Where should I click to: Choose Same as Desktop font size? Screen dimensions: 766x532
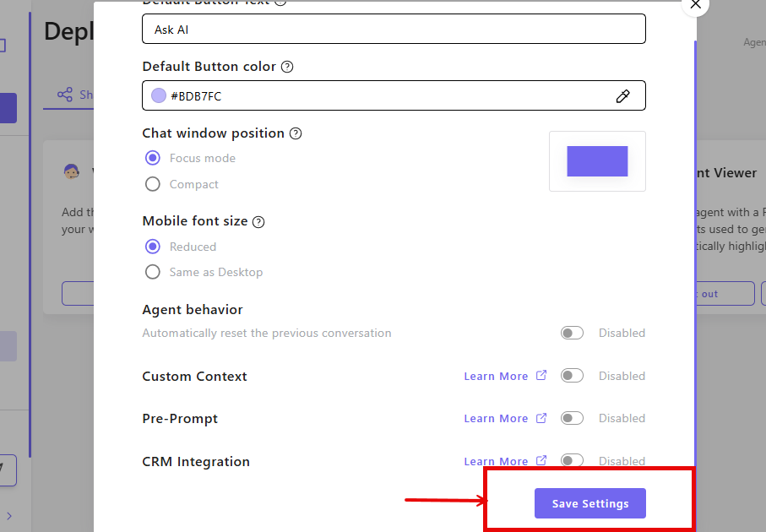pyautogui.click(x=153, y=272)
